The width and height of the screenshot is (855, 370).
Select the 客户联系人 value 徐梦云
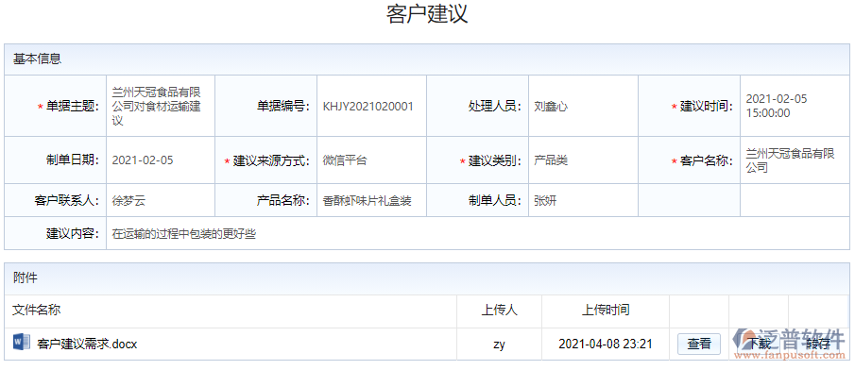(128, 200)
